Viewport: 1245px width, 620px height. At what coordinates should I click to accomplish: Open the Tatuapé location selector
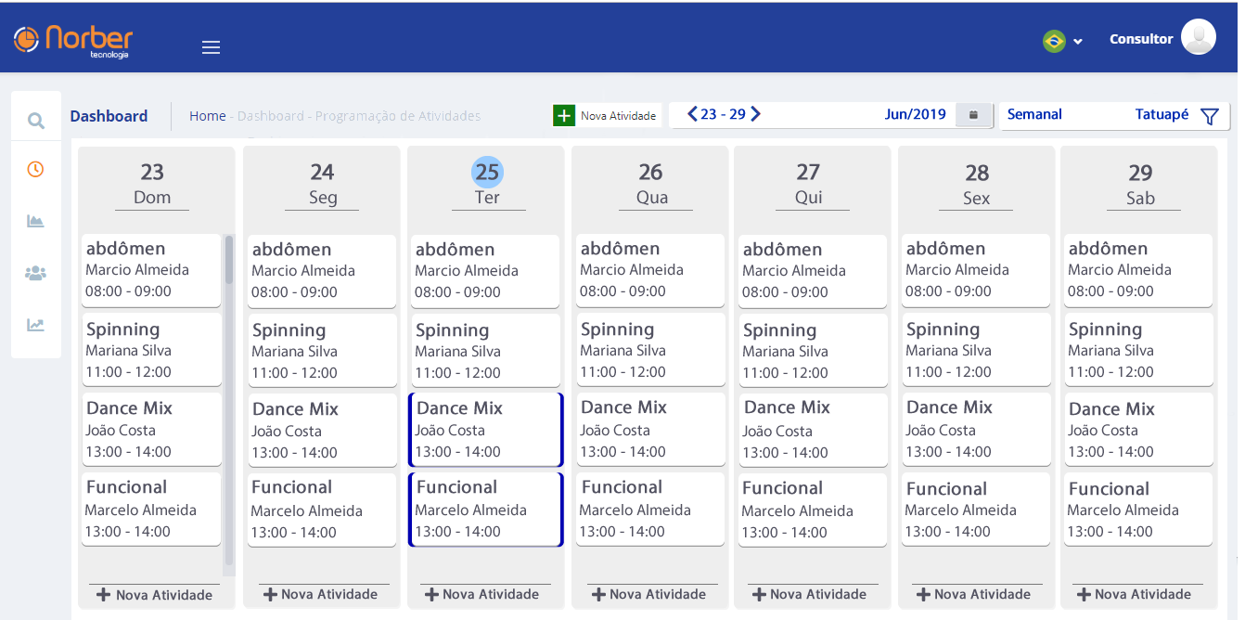click(x=1162, y=115)
